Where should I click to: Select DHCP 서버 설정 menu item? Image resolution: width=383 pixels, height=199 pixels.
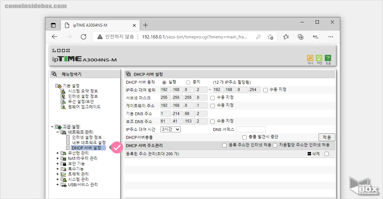coord(88,148)
